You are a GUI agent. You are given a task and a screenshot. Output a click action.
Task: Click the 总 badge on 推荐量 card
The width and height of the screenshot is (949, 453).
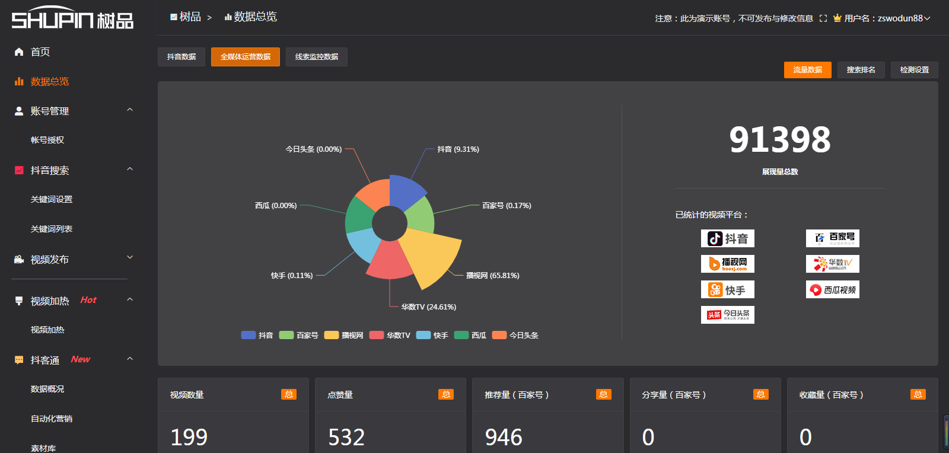click(x=604, y=394)
